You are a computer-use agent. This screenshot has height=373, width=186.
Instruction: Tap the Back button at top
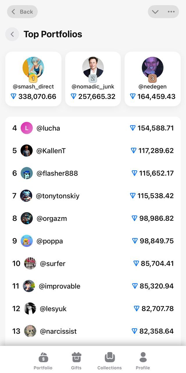click(x=22, y=12)
